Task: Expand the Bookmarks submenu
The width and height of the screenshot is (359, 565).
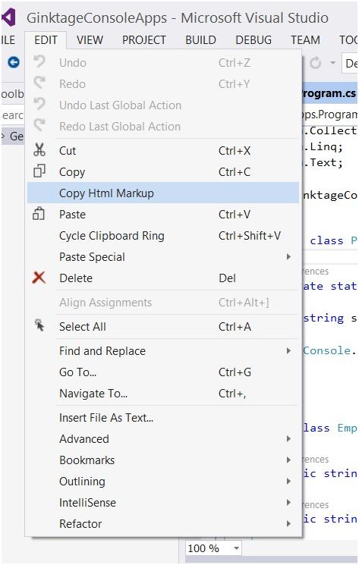Action: [x=163, y=460]
